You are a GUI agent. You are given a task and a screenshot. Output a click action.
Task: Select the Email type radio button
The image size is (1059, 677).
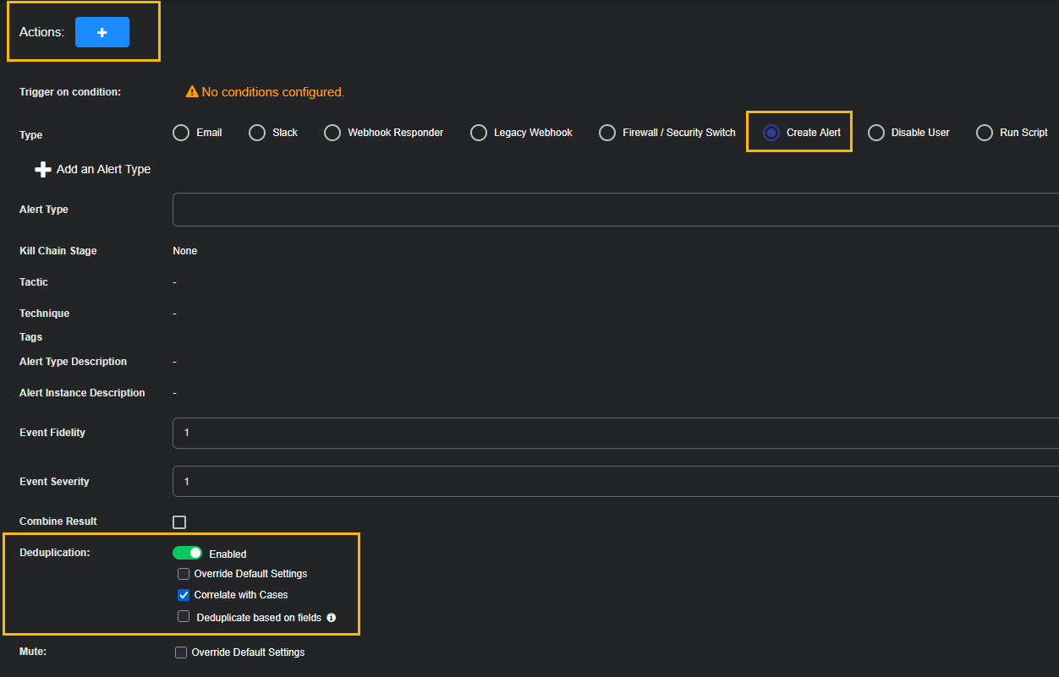(x=181, y=133)
